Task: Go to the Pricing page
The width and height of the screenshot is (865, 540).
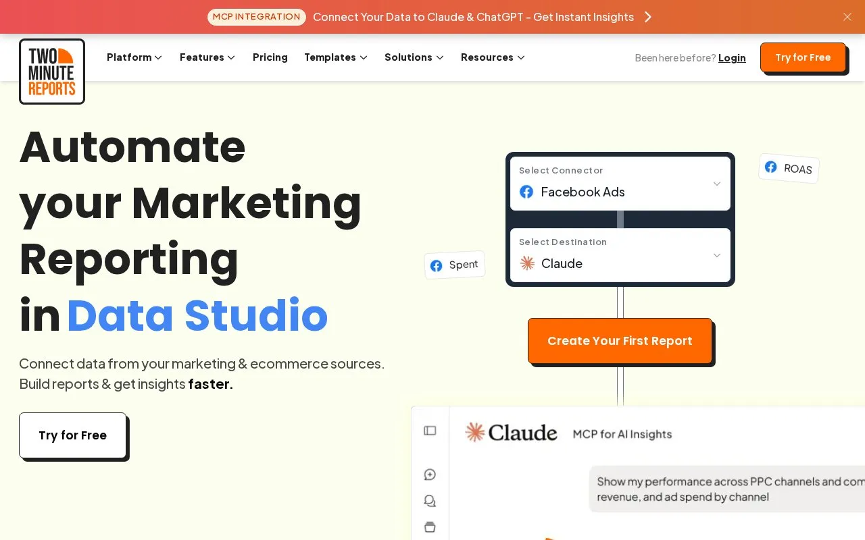Action: pyautogui.click(x=270, y=57)
